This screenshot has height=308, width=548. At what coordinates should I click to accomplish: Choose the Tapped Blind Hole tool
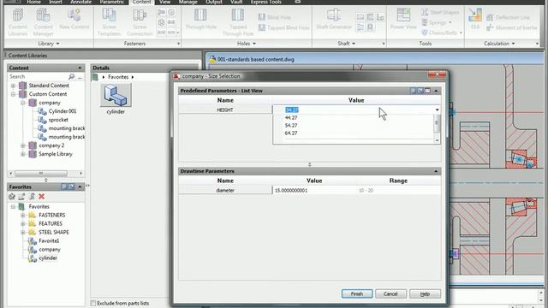click(283, 27)
